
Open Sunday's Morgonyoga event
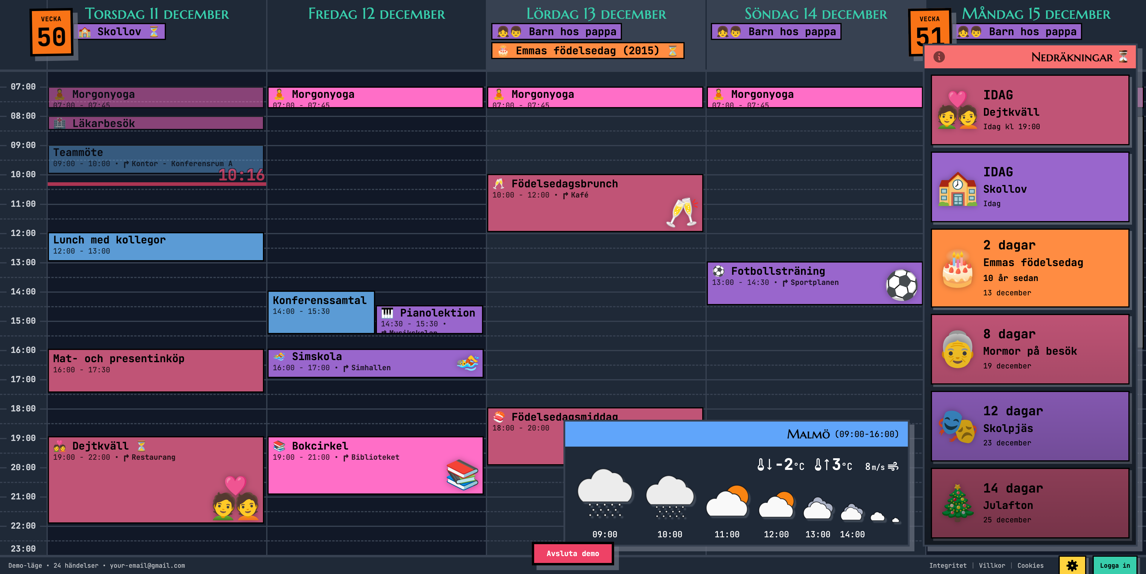[814, 97]
